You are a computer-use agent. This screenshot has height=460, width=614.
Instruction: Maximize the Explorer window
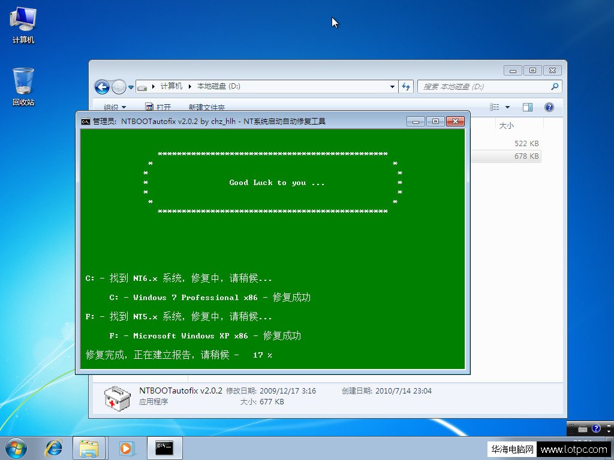point(532,71)
